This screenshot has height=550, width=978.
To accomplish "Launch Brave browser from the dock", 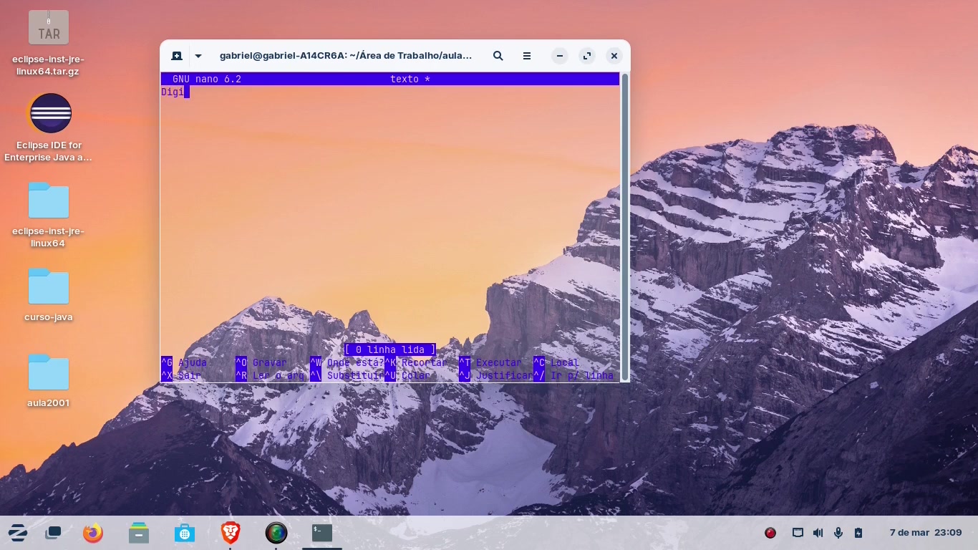I will click(230, 533).
